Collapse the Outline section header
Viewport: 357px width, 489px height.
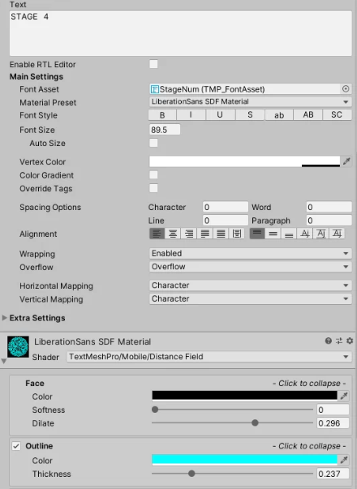click(187, 446)
